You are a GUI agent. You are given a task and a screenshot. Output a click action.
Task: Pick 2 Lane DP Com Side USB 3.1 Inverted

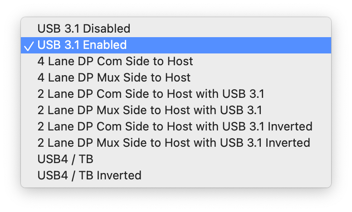(175, 126)
